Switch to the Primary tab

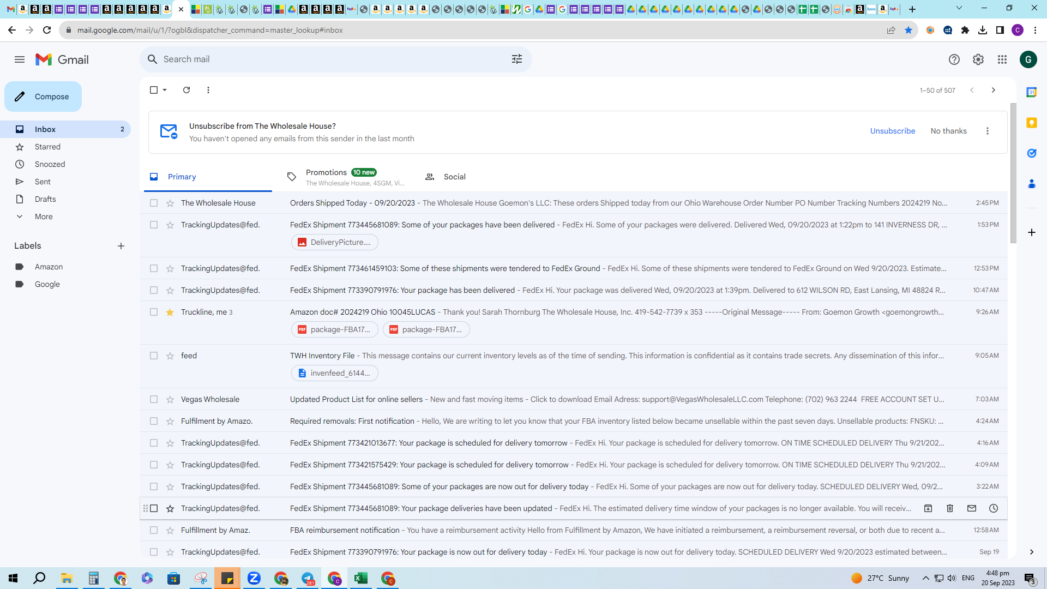tap(208, 177)
